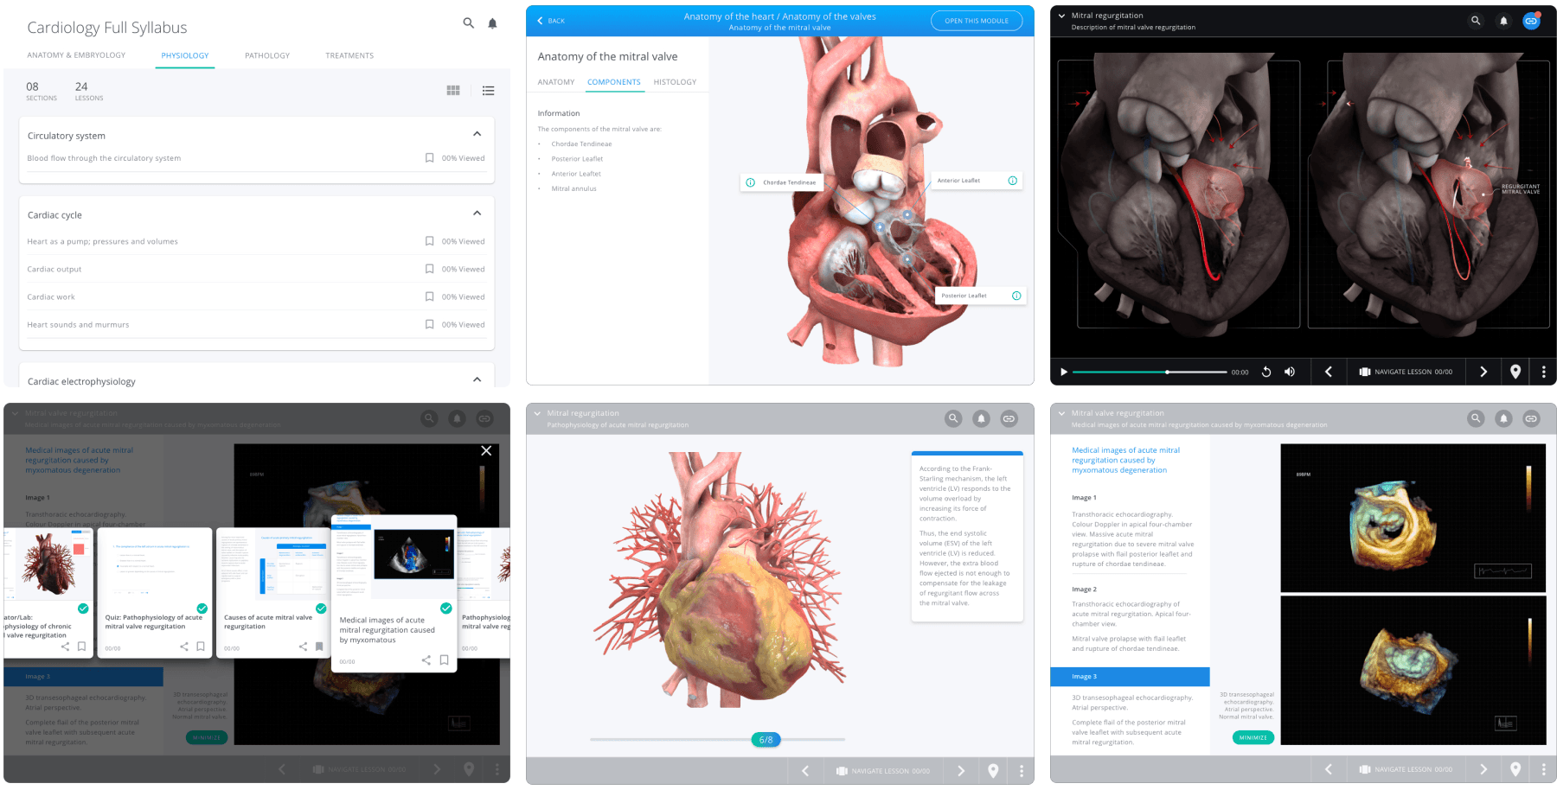1557x790 pixels.
Task: Switch syllabus to grid view
Action: 453,90
